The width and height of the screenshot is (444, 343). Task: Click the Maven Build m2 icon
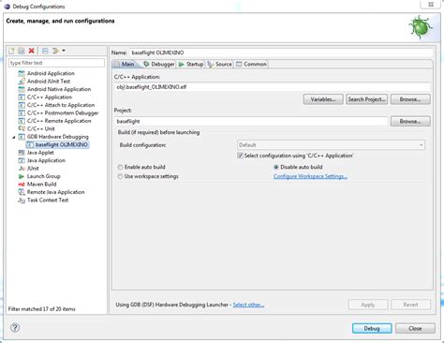(x=22, y=185)
